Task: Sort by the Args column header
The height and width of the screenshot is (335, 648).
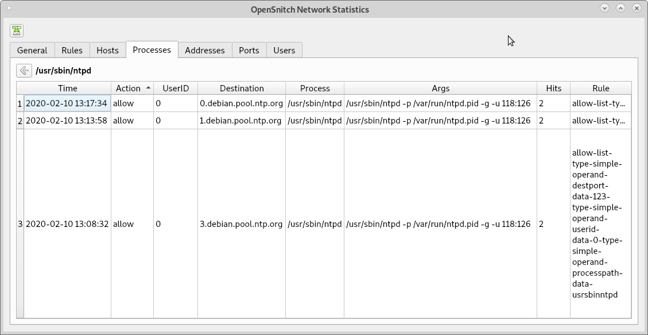Action: [x=441, y=88]
